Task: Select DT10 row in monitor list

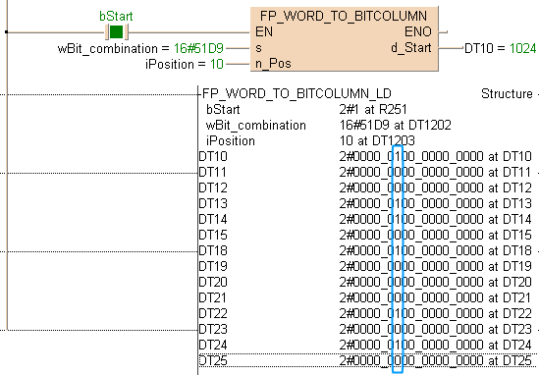Action: click(368, 156)
